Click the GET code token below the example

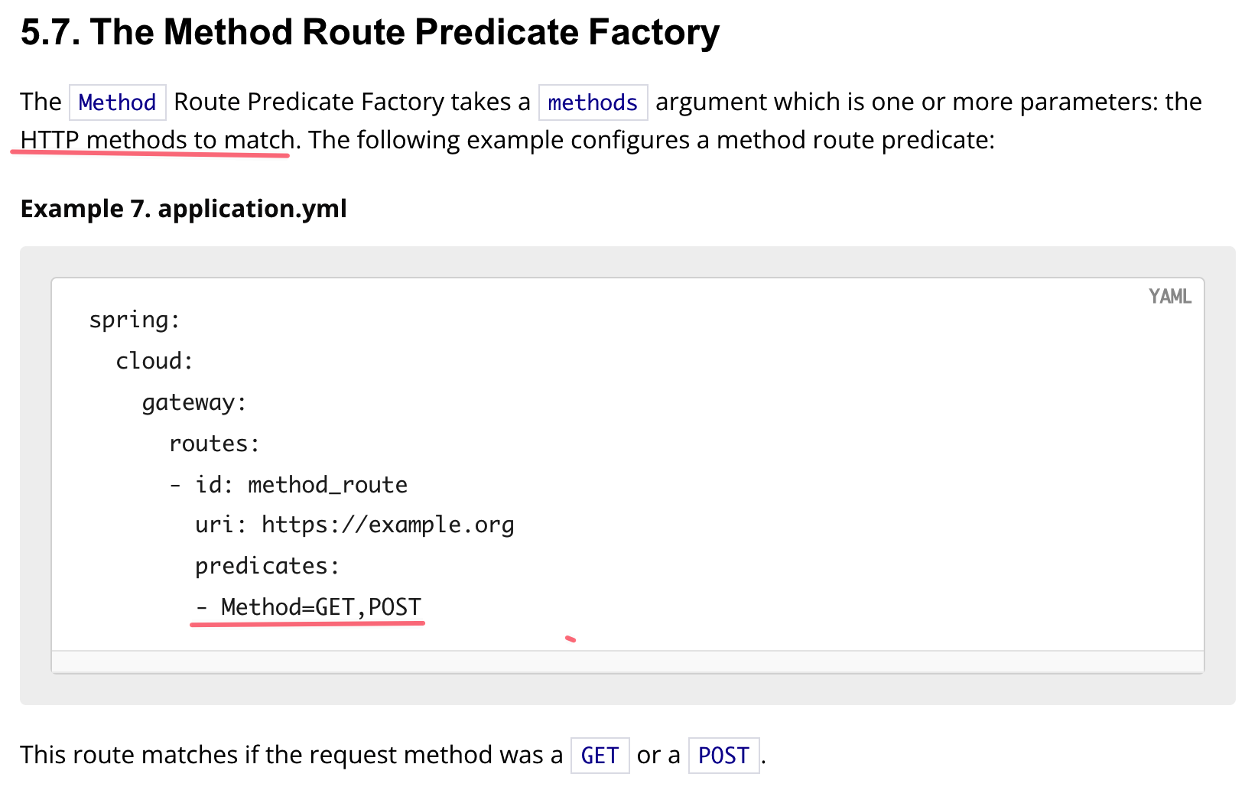(x=600, y=756)
